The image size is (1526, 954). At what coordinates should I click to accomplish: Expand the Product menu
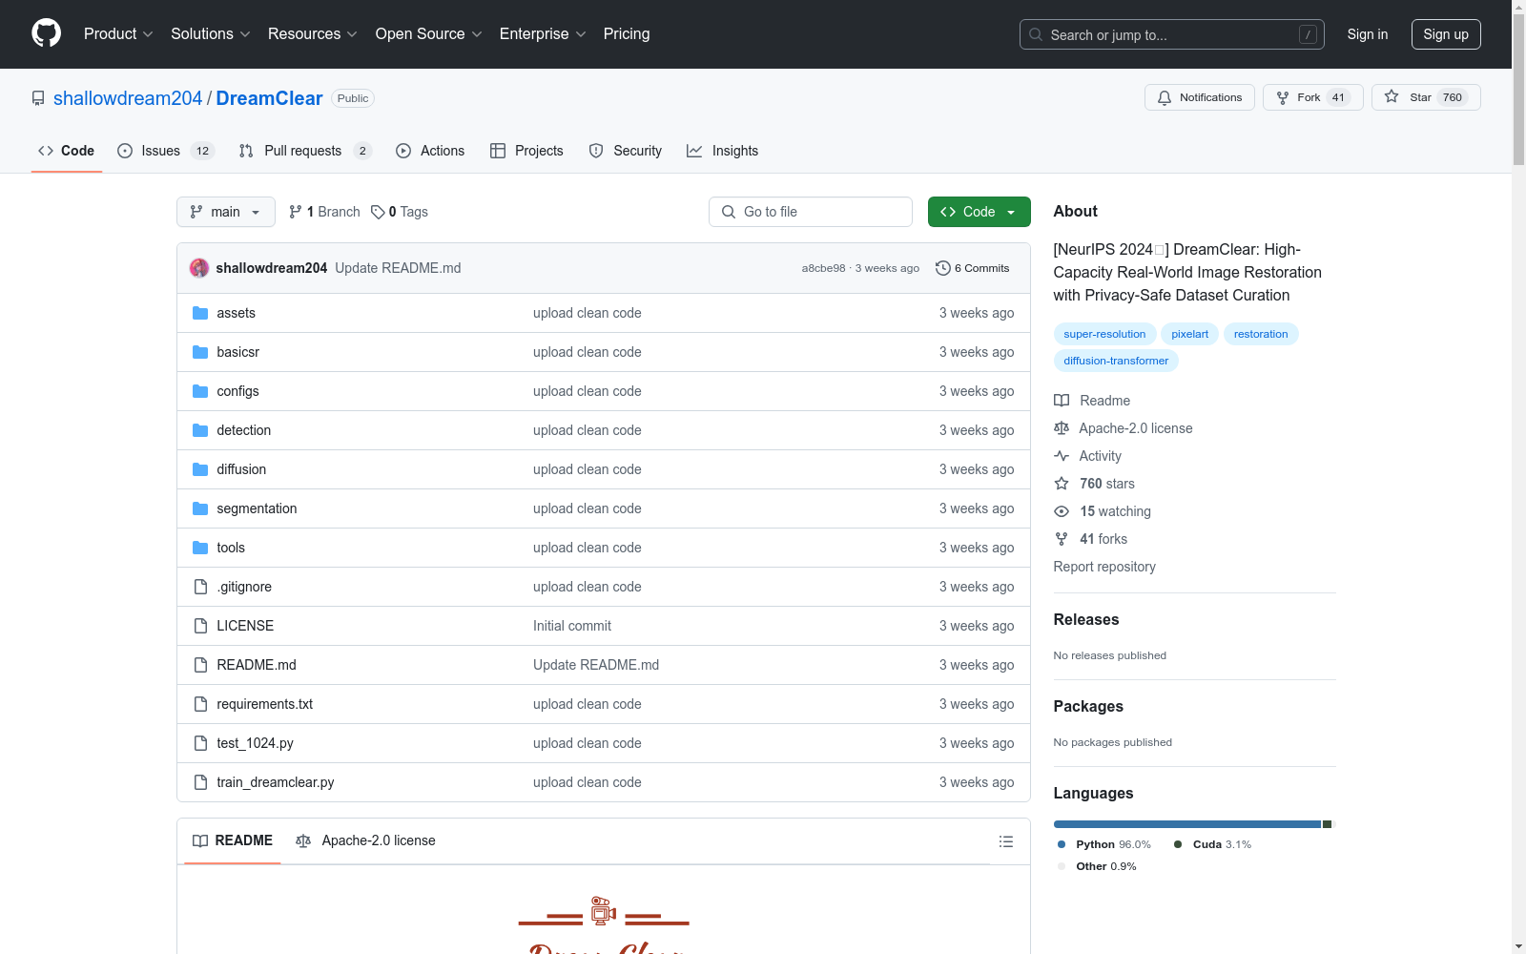pos(118,34)
